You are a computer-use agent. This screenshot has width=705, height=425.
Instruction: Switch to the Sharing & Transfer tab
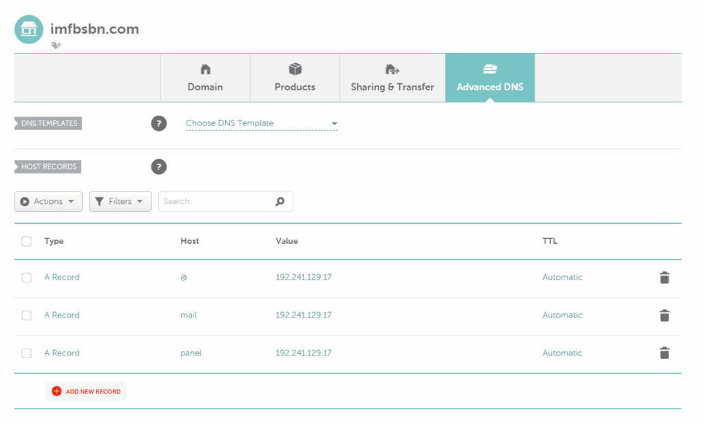(392, 78)
